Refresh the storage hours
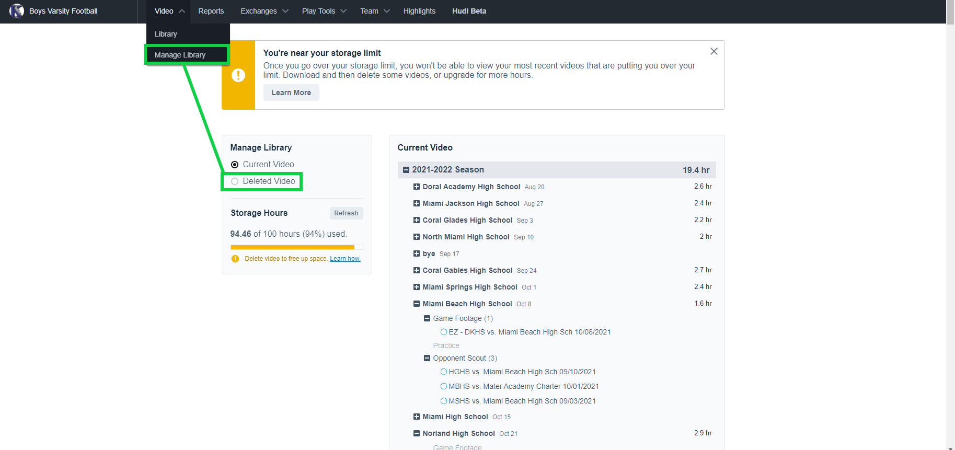Viewport: 955px width, 450px height. pyautogui.click(x=346, y=213)
